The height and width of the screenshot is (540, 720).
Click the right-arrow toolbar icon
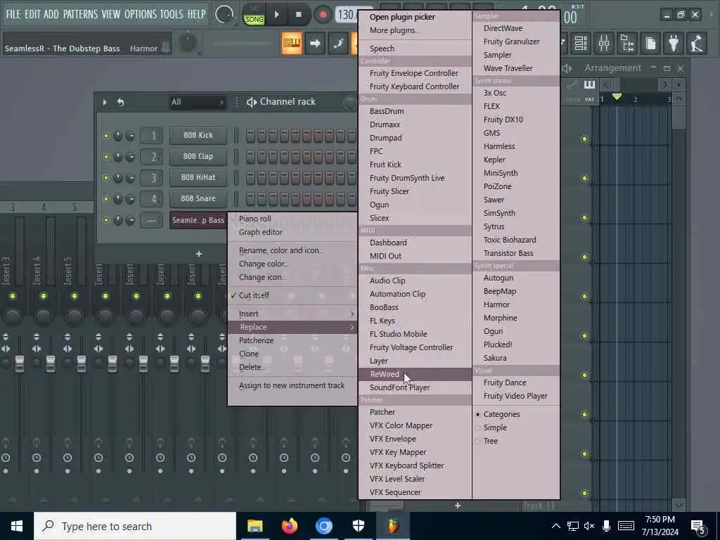(315, 44)
